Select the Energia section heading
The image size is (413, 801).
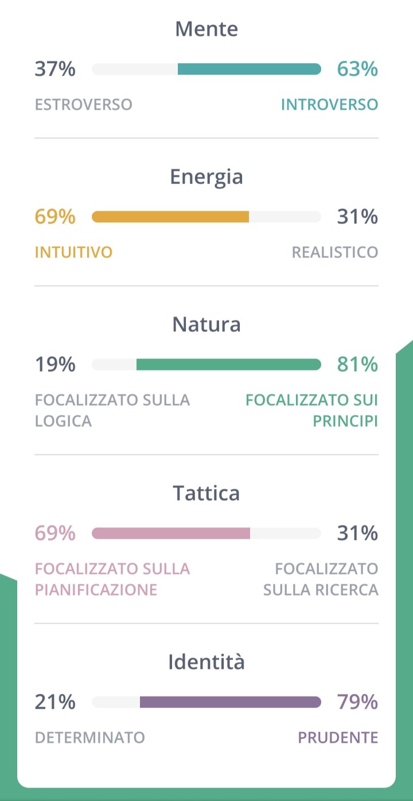pyautogui.click(x=206, y=176)
